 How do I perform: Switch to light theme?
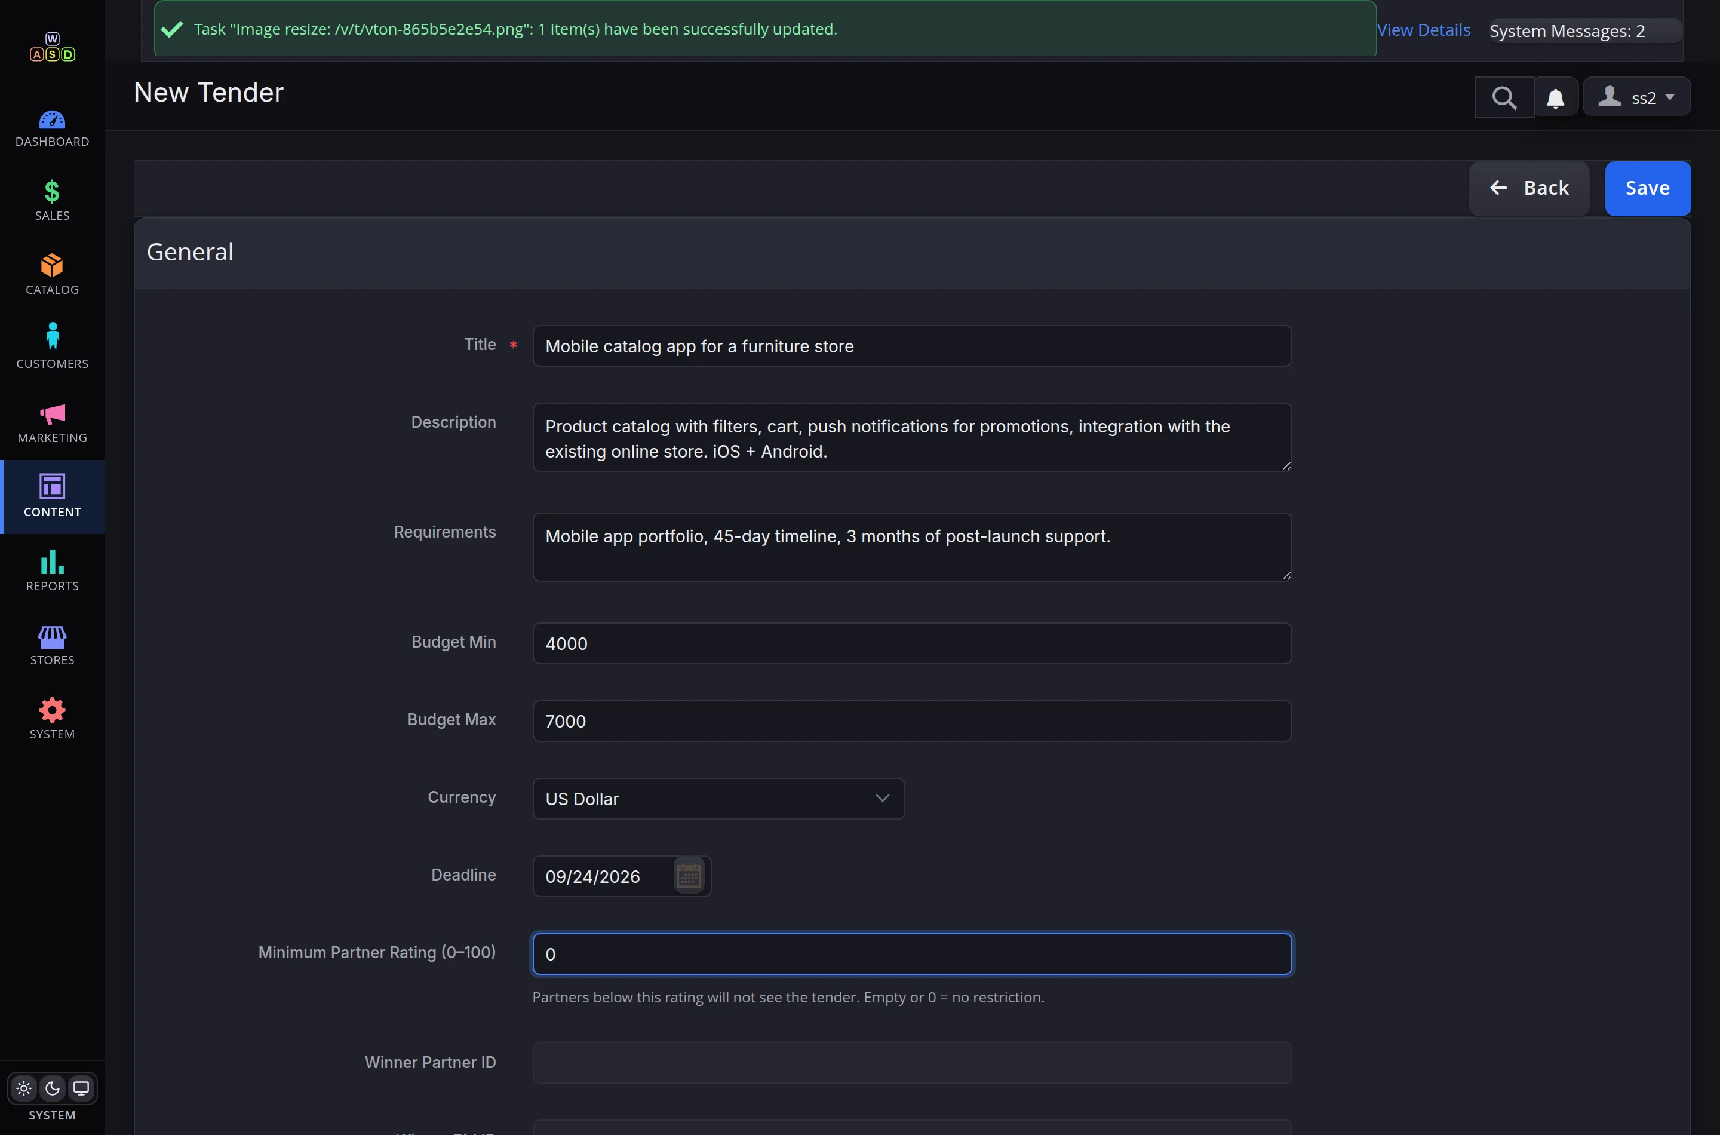(x=24, y=1088)
